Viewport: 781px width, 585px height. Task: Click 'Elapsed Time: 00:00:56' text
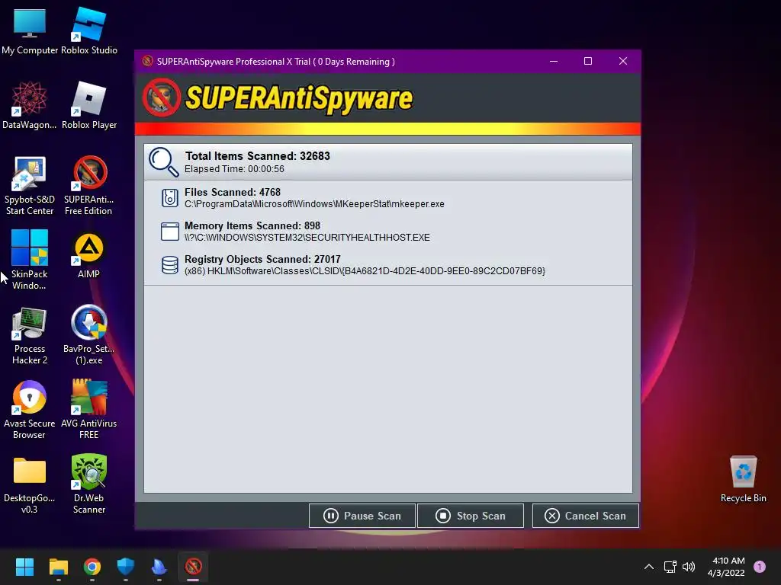click(234, 169)
